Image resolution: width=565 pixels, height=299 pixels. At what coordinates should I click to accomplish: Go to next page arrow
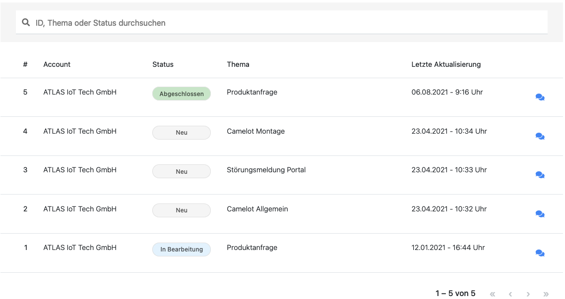tap(528, 294)
